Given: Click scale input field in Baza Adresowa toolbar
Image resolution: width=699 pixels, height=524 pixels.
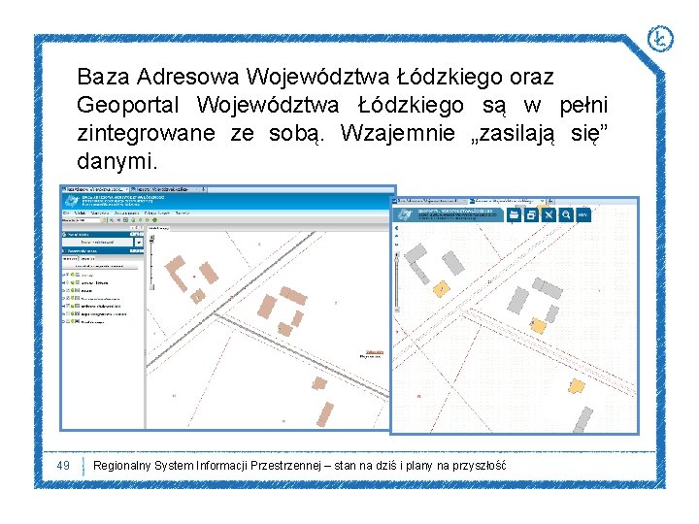Looking at the screenshot, I should (87, 220).
